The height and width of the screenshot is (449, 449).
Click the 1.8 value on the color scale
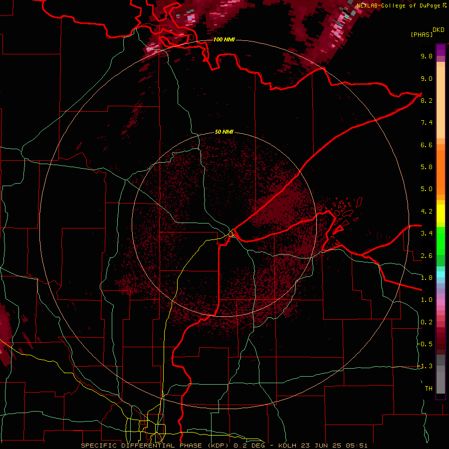(x=427, y=278)
